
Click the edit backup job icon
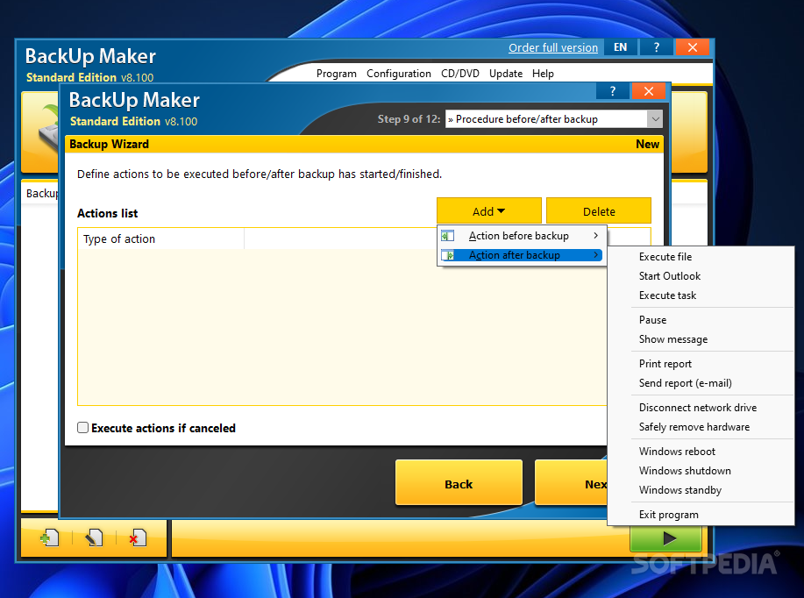click(94, 538)
